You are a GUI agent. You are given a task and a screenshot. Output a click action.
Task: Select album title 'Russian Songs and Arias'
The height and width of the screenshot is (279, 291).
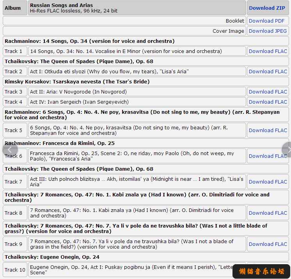[x=61, y=5]
